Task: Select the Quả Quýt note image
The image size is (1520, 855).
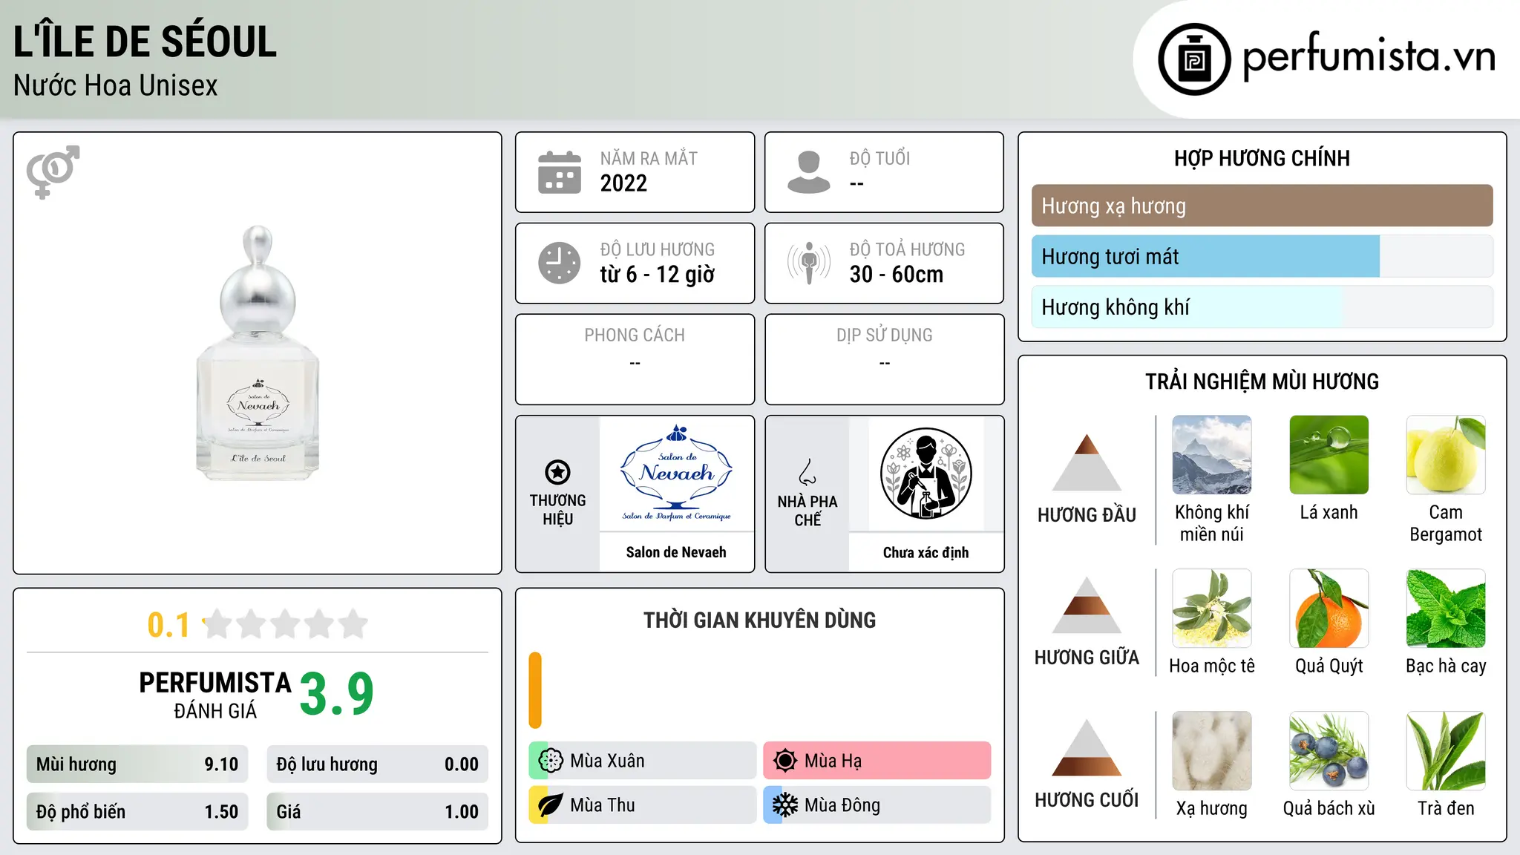Action: point(1329,609)
